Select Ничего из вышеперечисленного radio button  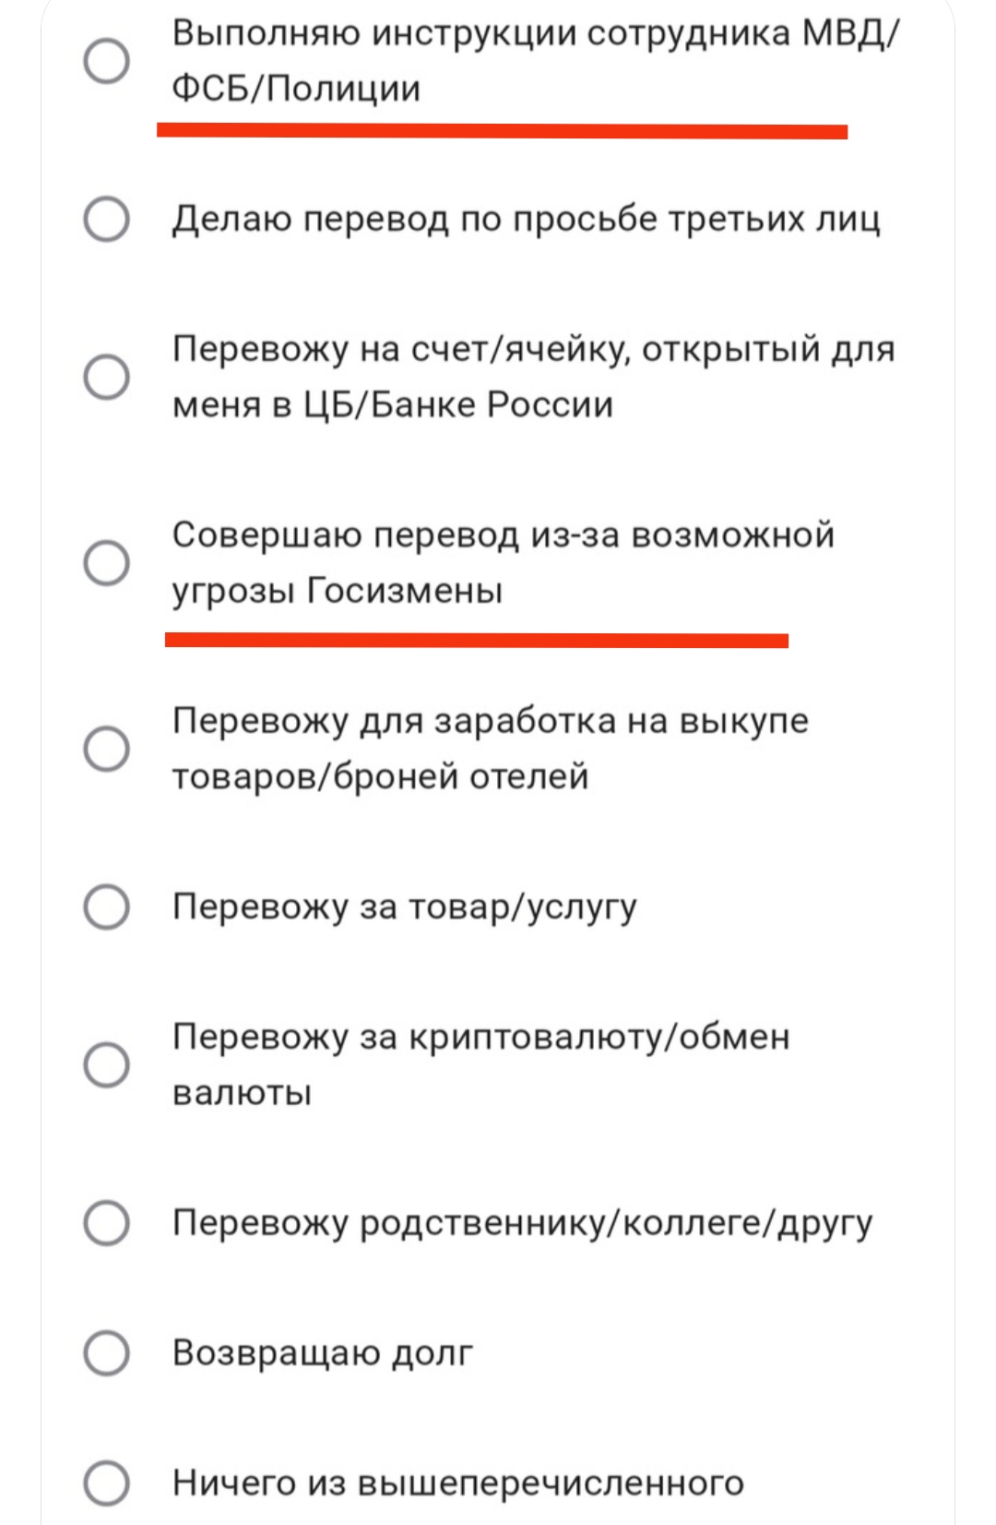107,1483
